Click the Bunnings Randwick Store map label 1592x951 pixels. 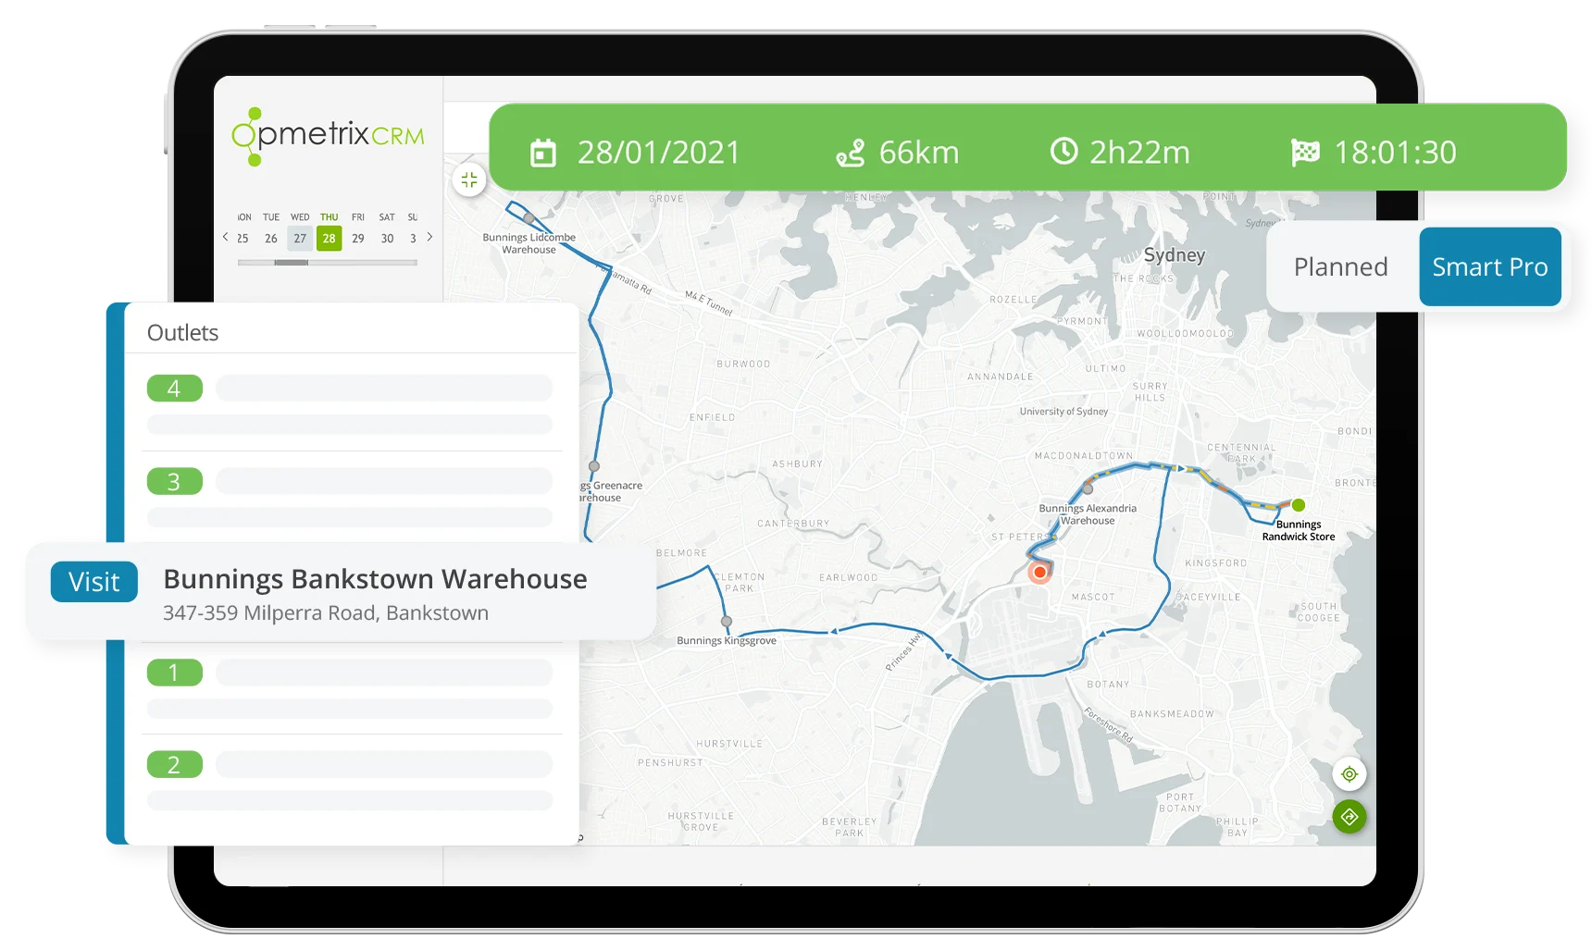[1299, 530]
